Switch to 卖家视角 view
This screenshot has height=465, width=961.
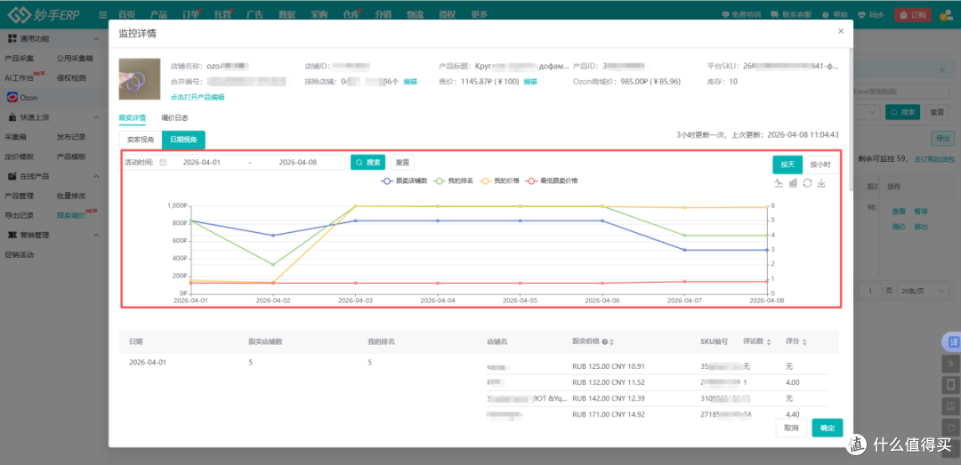(x=141, y=140)
